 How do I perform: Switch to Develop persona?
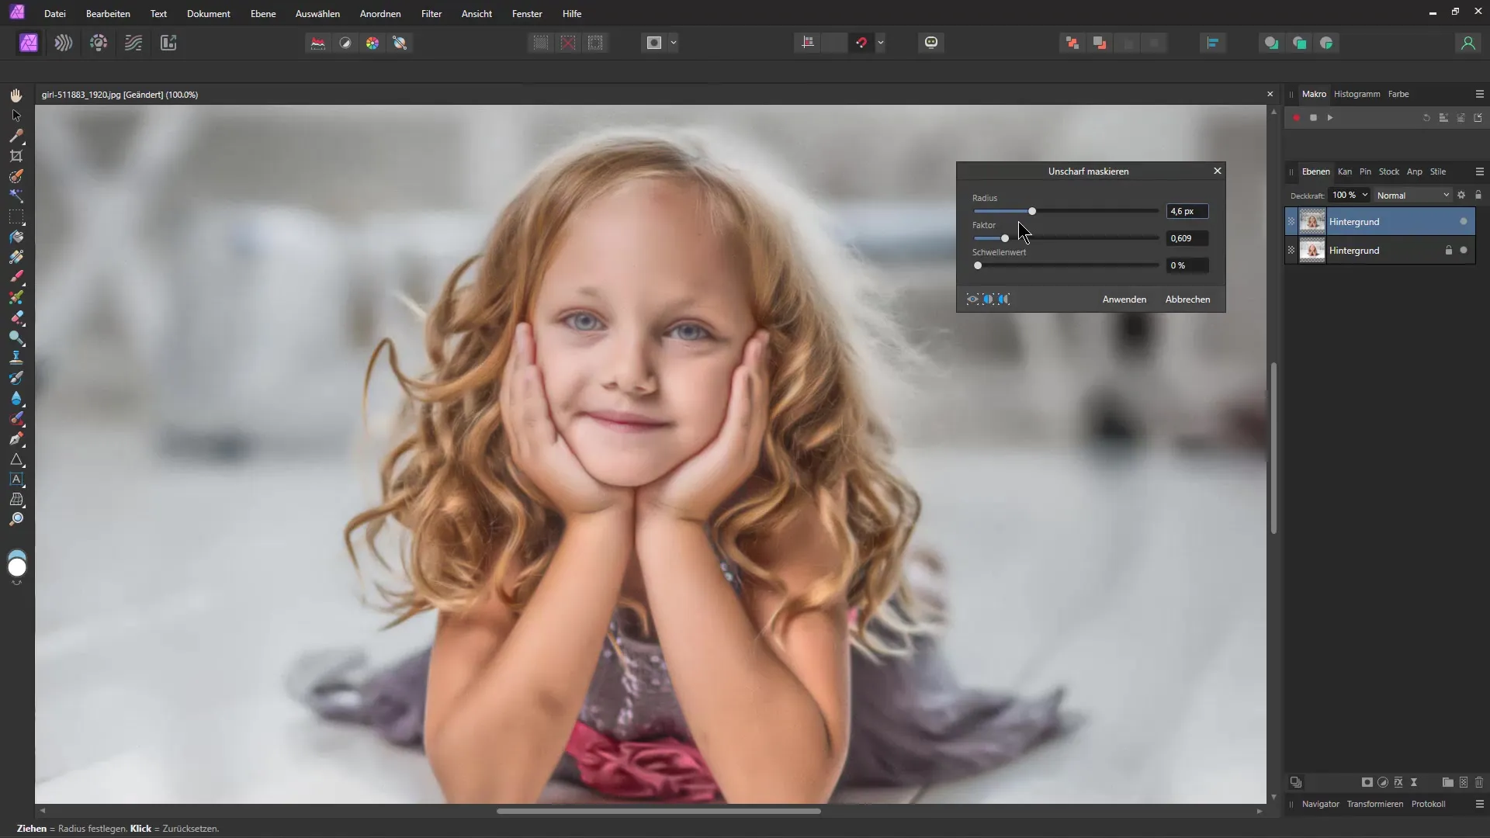(99, 43)
